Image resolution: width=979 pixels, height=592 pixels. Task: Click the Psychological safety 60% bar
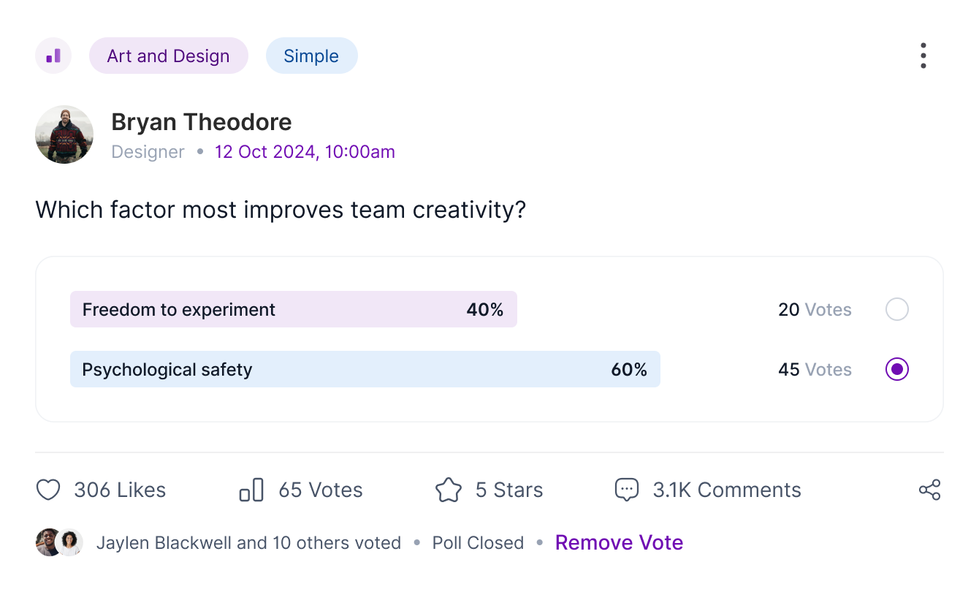pos(365,369)
